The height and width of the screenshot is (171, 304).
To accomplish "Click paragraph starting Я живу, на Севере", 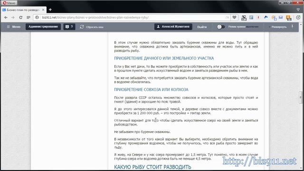I will 186,157.
